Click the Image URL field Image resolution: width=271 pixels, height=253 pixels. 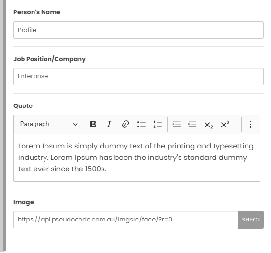pyautogui.click(x=126, y=220)
